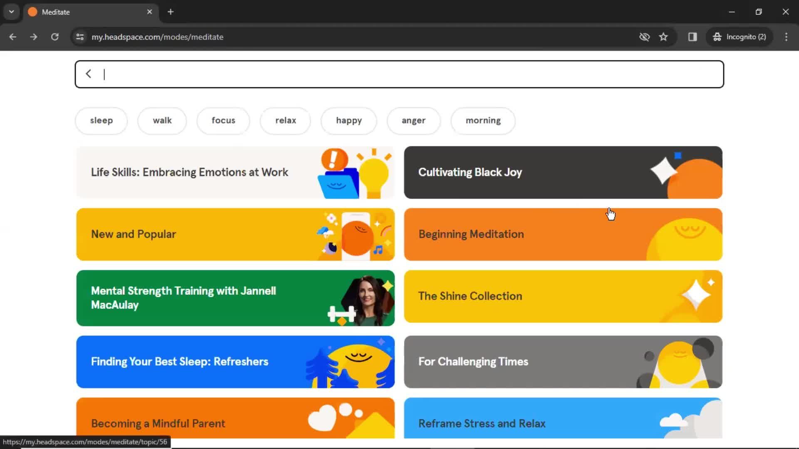Open Reframe Stress and Relax card

pos(563,418)
